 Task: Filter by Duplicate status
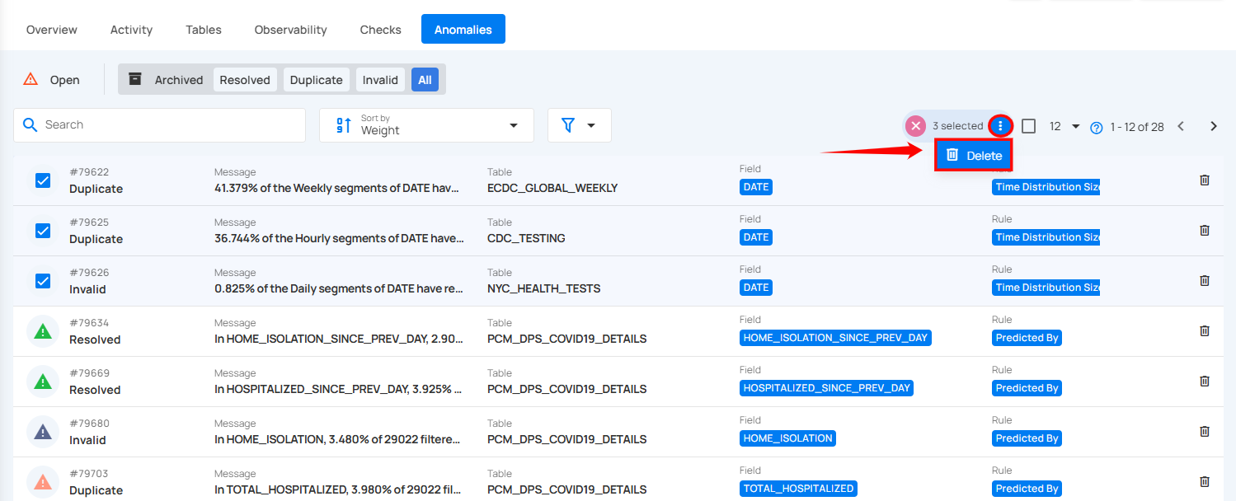[316, 80]
